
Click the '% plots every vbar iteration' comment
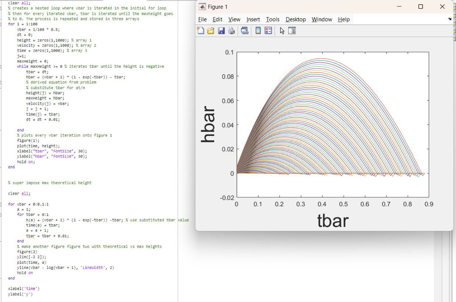click(x=64, y=135)
